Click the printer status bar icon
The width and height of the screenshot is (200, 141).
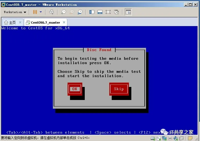pyautogui.click(x=170, y=138)
